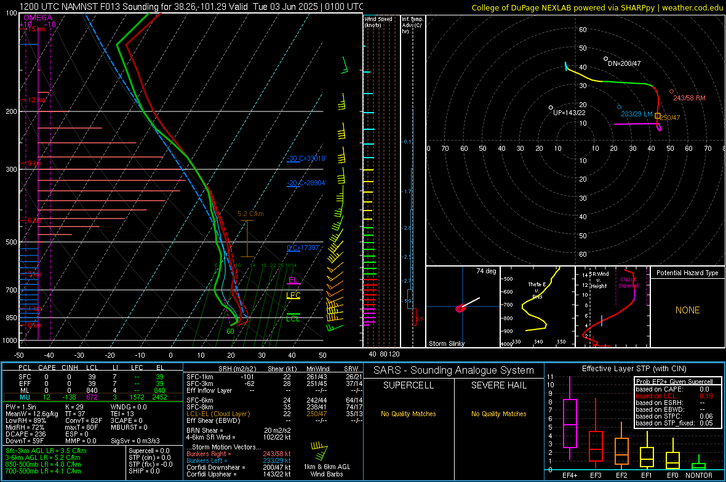Click the 'Potential Hazard Type' header
Image resolution: width=726 pixels, height=482 pixels.
click(687, 273)
